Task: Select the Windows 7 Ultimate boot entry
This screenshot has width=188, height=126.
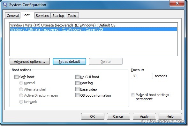Action: (x=94, y=29)
